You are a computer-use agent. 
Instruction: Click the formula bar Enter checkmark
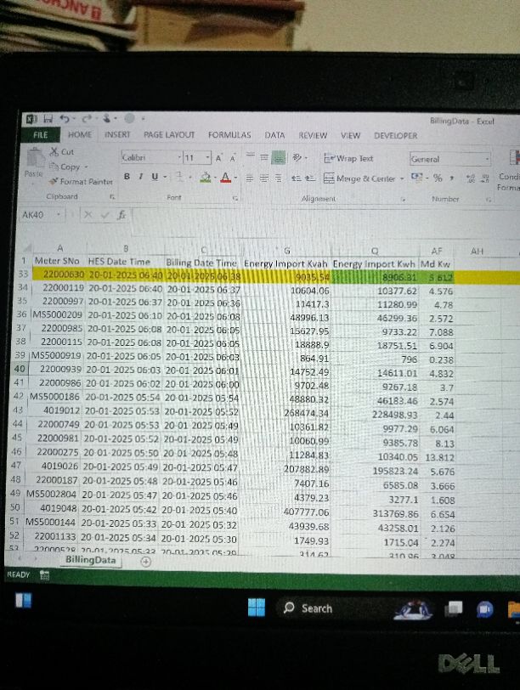tap(105, 215)
